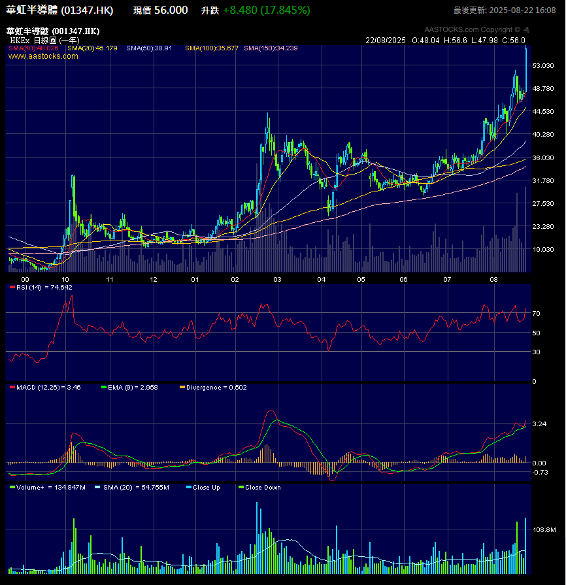Click the cyan Close Up swatch

point(189,487)
